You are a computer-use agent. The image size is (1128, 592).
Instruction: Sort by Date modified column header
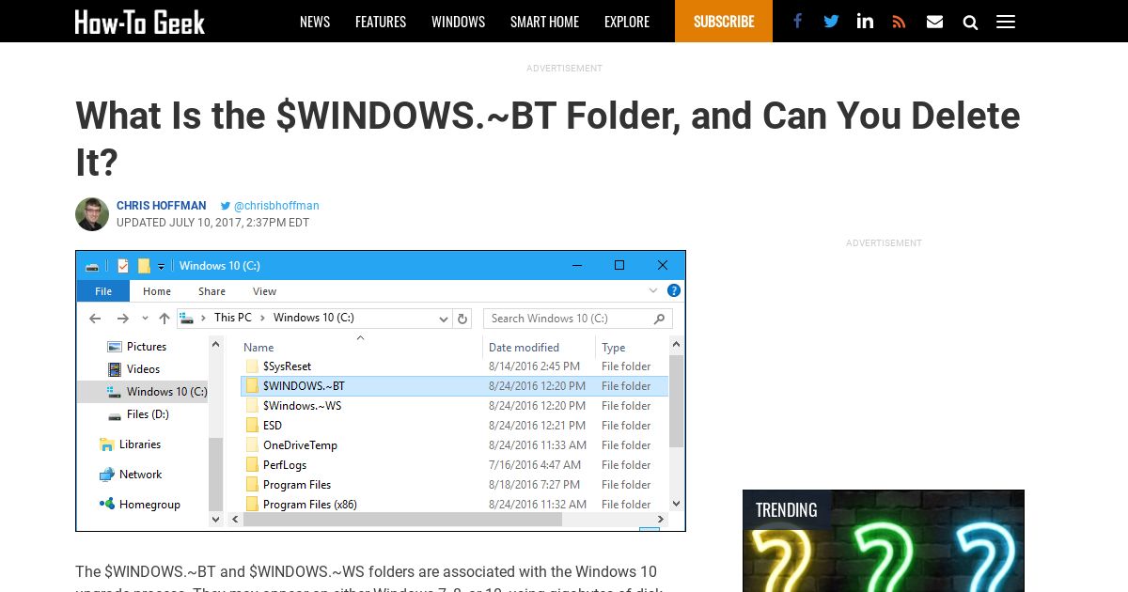(x=524, y=348)
